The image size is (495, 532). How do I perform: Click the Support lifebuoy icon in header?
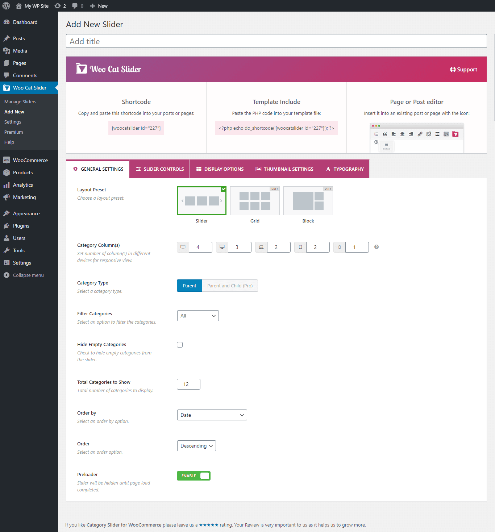453,70
